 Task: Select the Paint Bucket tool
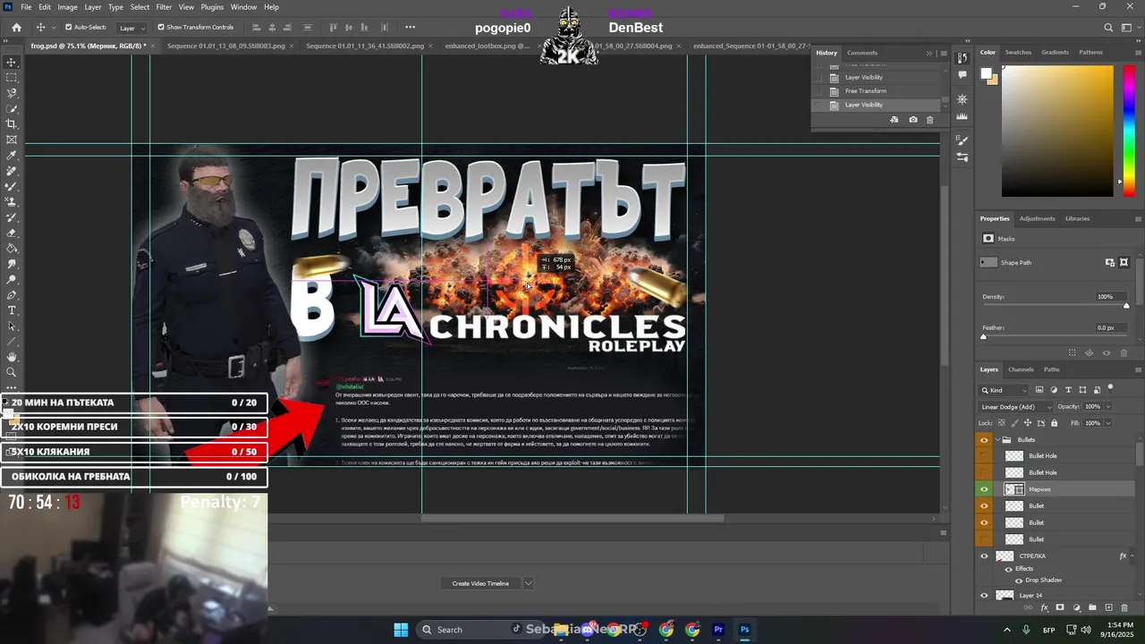[x=12, y=249]
